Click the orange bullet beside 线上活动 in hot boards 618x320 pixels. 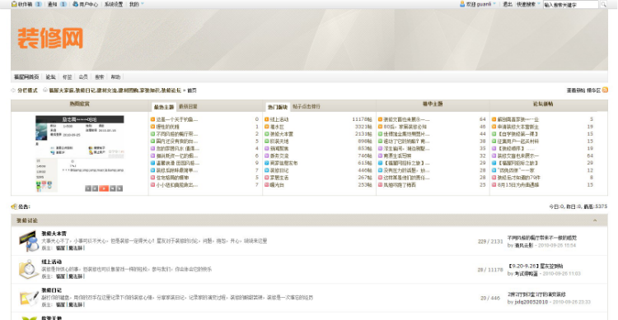pos(267,119)
